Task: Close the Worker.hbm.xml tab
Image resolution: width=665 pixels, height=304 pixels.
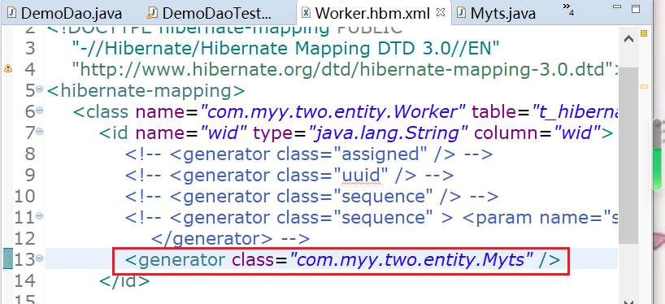Action: pos(441,12)
